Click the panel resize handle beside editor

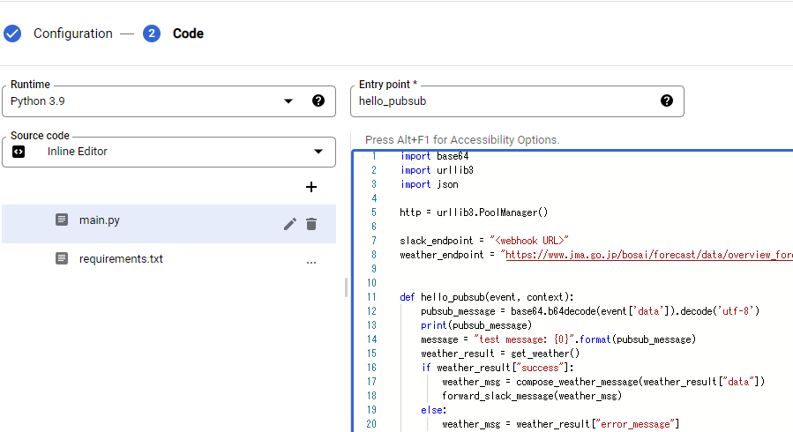pyautogui.click(x=346, y=287)
